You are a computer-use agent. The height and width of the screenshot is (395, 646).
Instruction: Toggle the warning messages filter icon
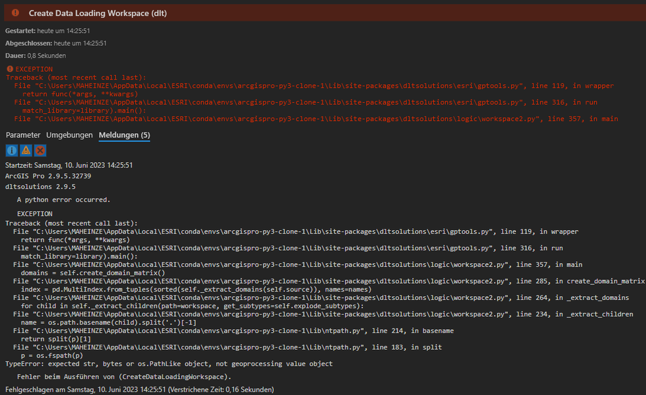(x=26, y=150)
